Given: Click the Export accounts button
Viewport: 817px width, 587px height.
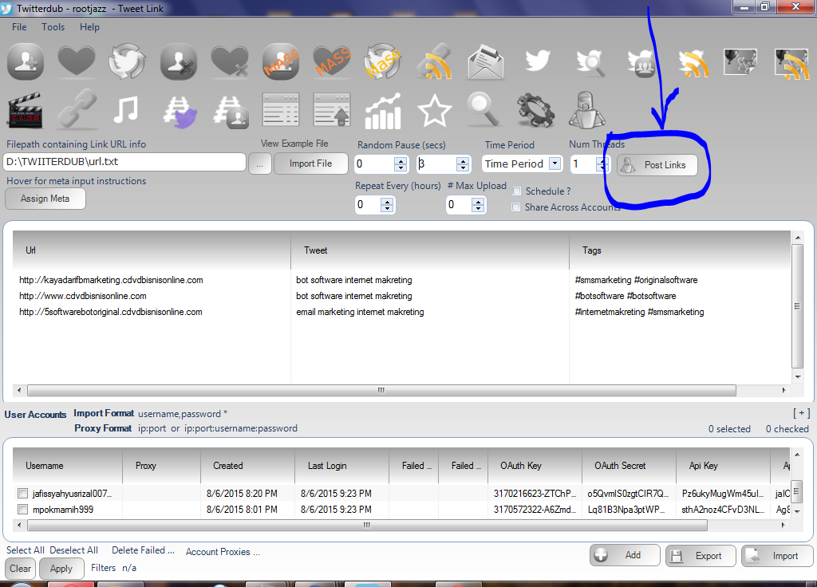Looking at the screenshot, I should point(701,556).
